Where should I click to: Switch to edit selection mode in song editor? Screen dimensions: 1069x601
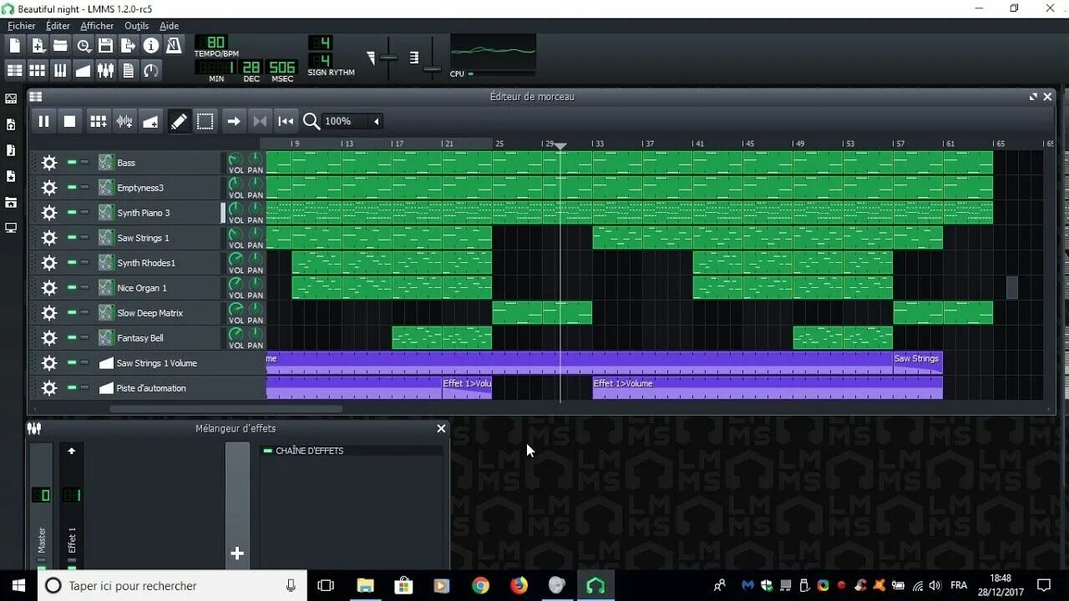click(x=205, y=121)
